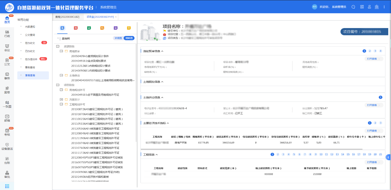Select the red 图 category icon

point(76,28)
